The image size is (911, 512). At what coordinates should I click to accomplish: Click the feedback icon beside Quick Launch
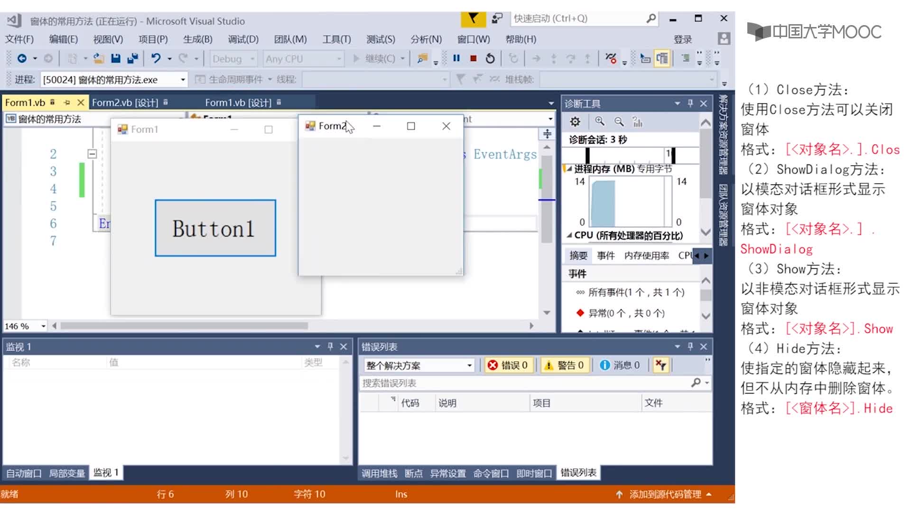point(497,18)
